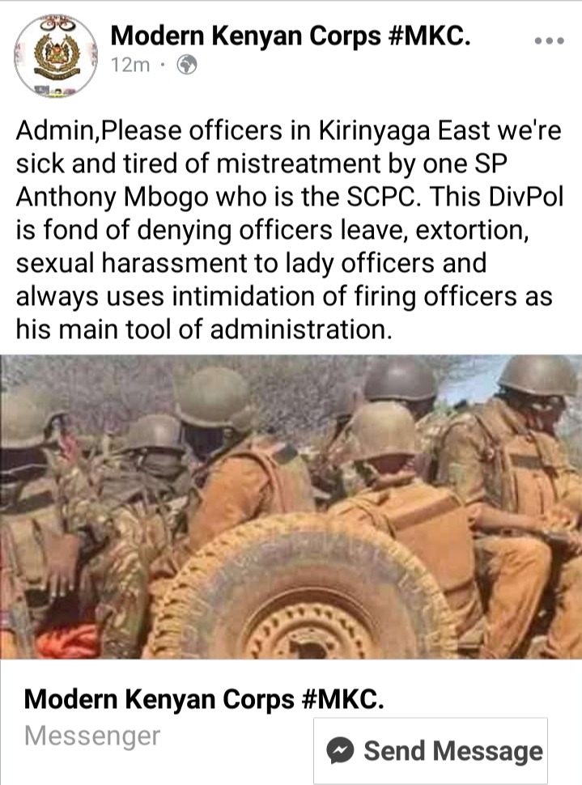Image resolution: width=582 pixels, height=785 pixels.
Task: Click the 'Send Message' text label
Action: [x=452, y=750]
